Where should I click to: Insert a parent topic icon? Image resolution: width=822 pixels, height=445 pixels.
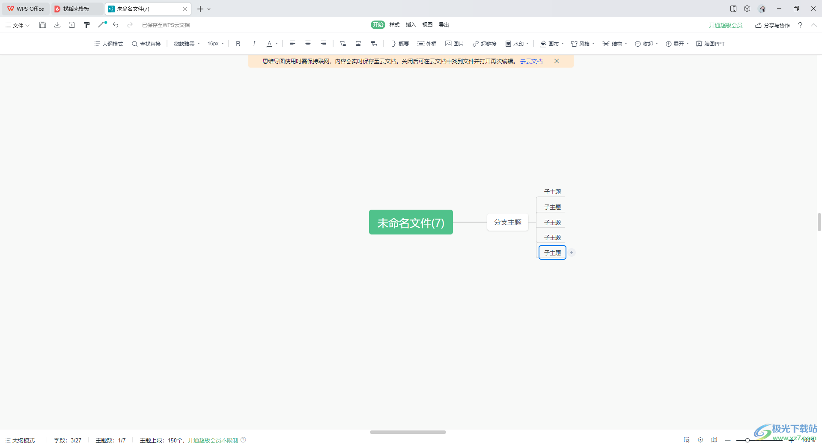point(374,44)
